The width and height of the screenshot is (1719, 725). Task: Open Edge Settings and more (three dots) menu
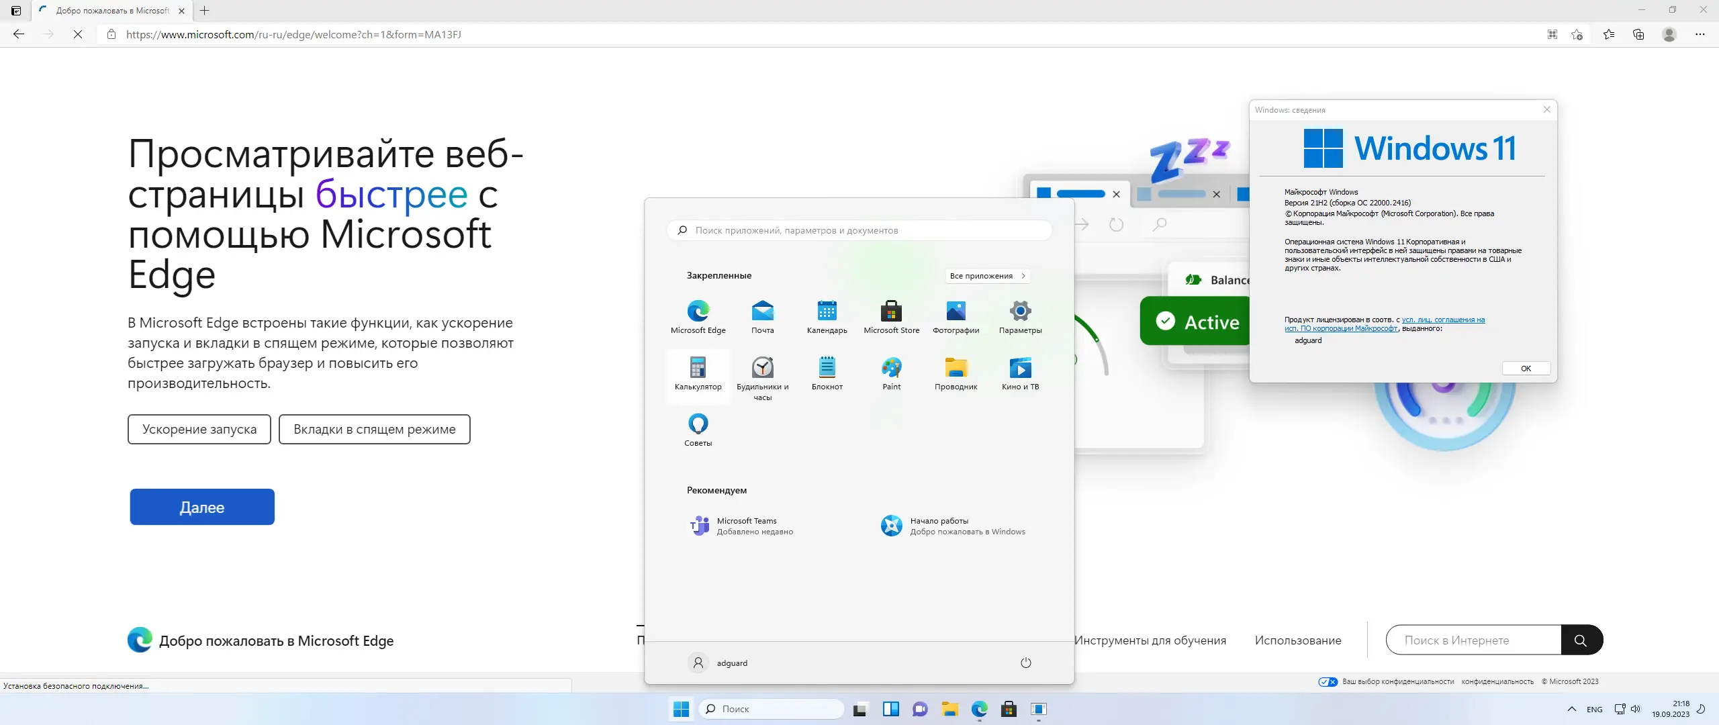coord(1700,34)
